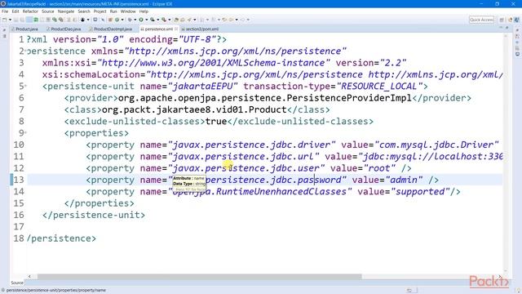
Task: Click the green refresh toolbar icon
Action: [36, 20]
